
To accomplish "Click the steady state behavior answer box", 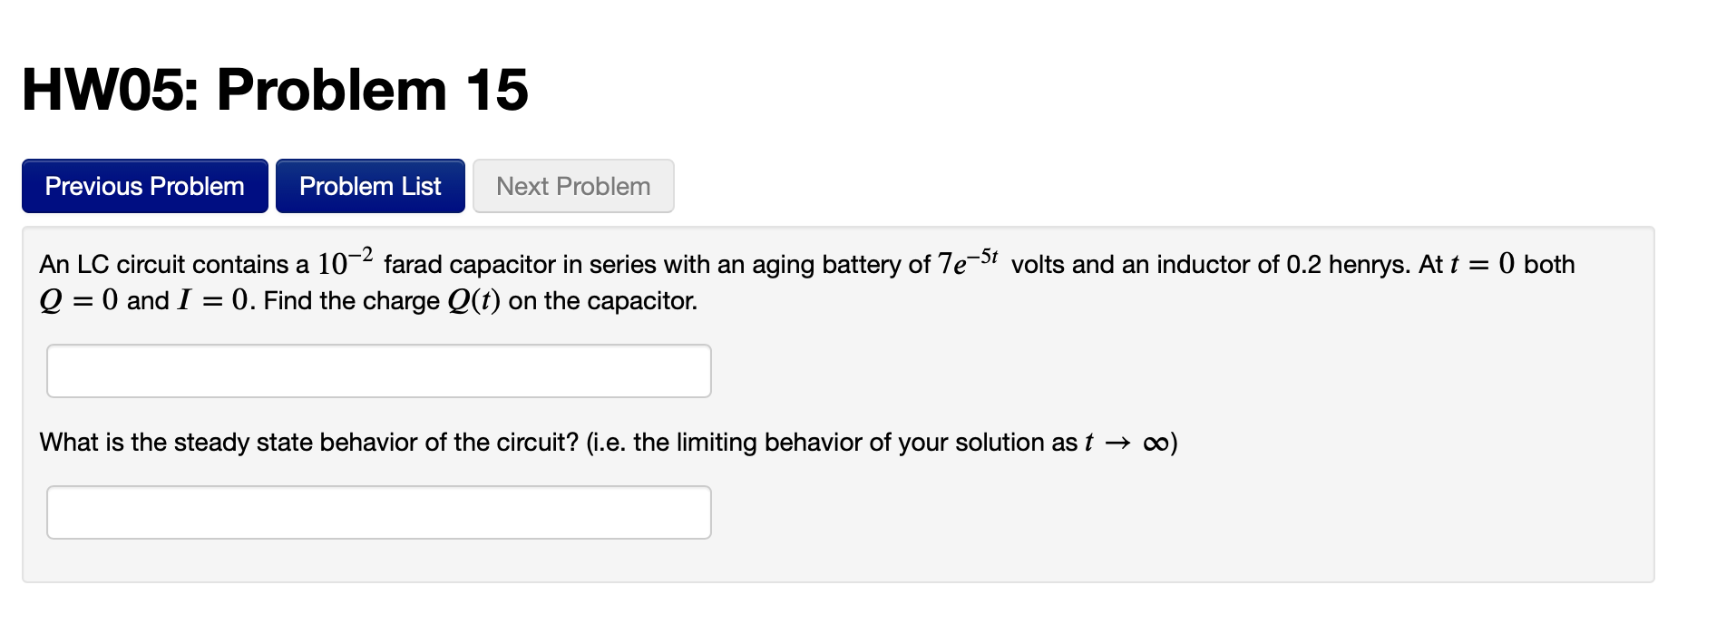I will point(377,512).
